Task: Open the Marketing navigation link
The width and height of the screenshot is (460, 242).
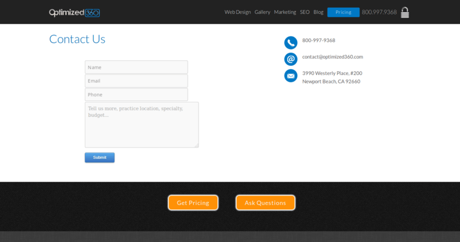Action: pyautogui.click(x=284, y=12)
